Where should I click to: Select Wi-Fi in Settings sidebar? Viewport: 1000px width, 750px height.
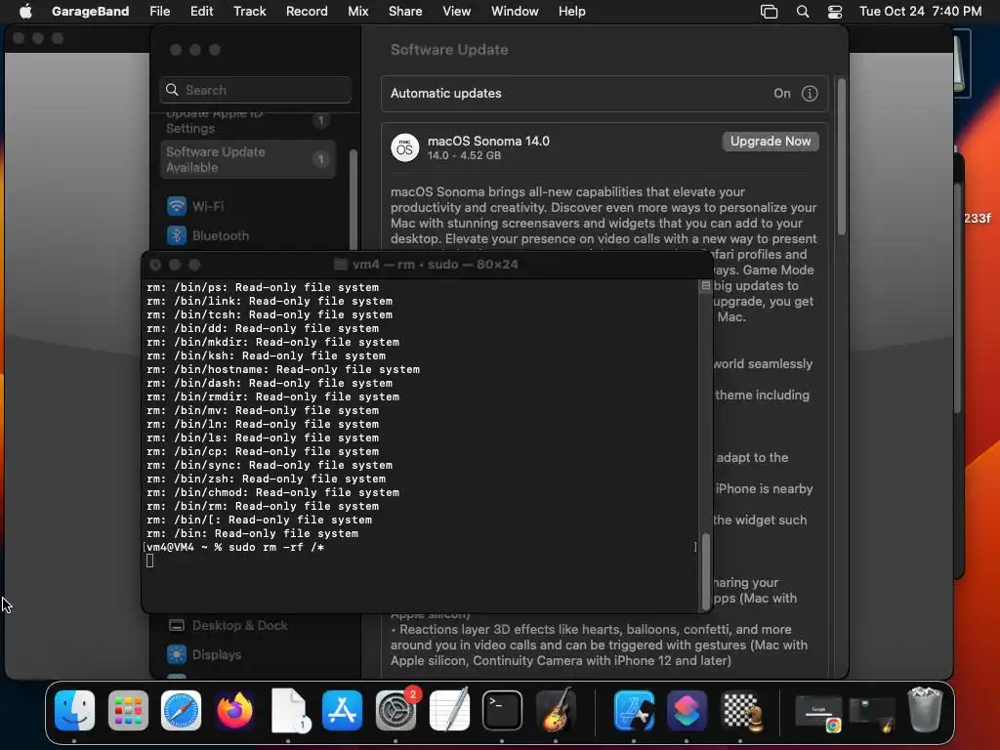click(194, 206)
